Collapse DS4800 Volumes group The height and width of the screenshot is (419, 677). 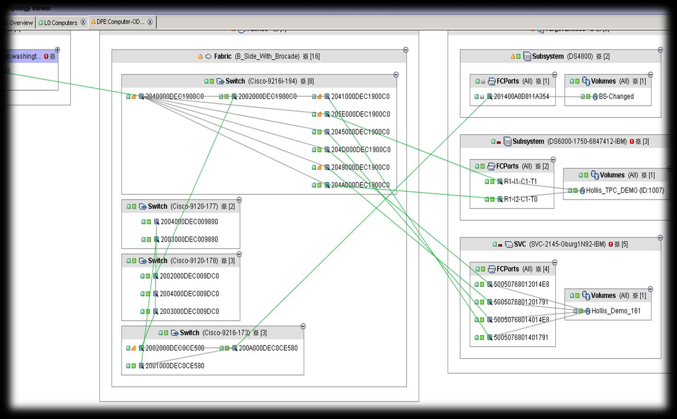point(650,75)
